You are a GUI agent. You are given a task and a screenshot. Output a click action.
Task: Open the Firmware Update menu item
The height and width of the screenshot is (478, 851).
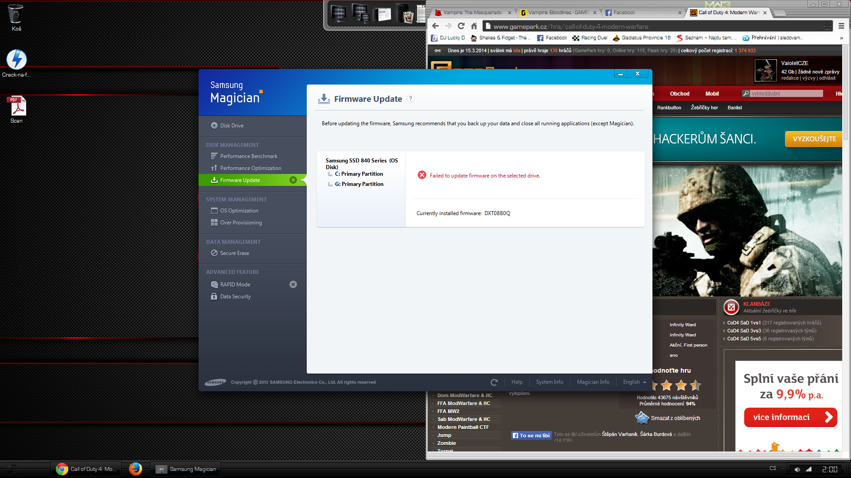pyautogui.click(x=240, y=180)
